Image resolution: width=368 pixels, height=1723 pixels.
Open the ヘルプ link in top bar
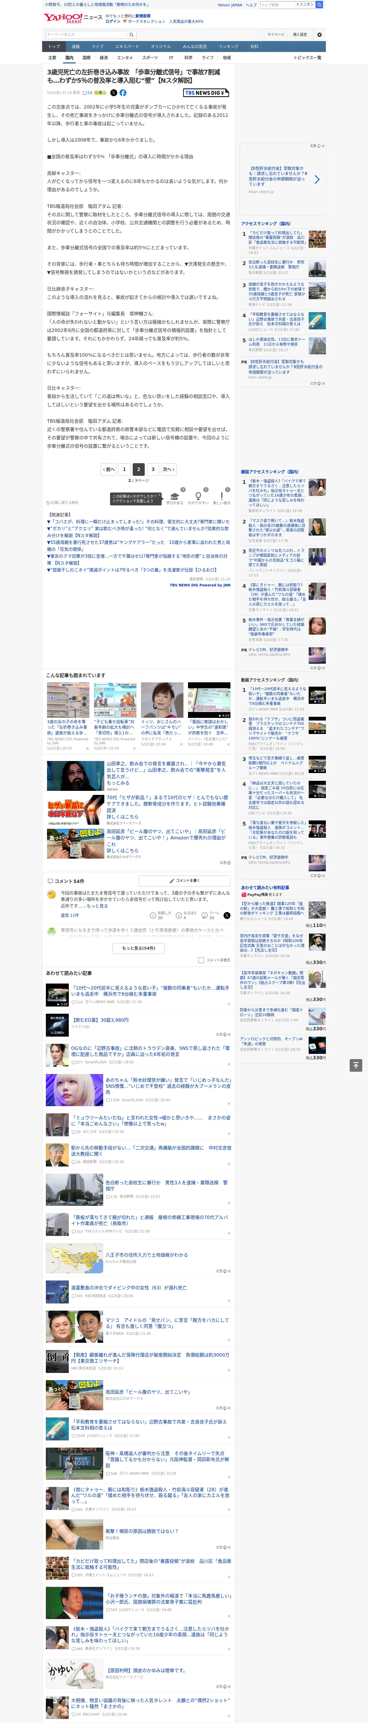tap(251, 5)
